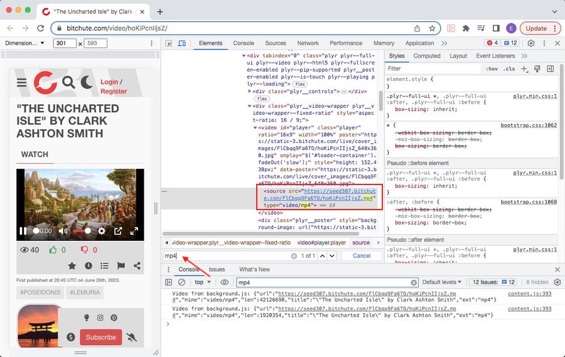The image size is (565, 357).
Task: Switch to Network tab
Action: [308, 43]
